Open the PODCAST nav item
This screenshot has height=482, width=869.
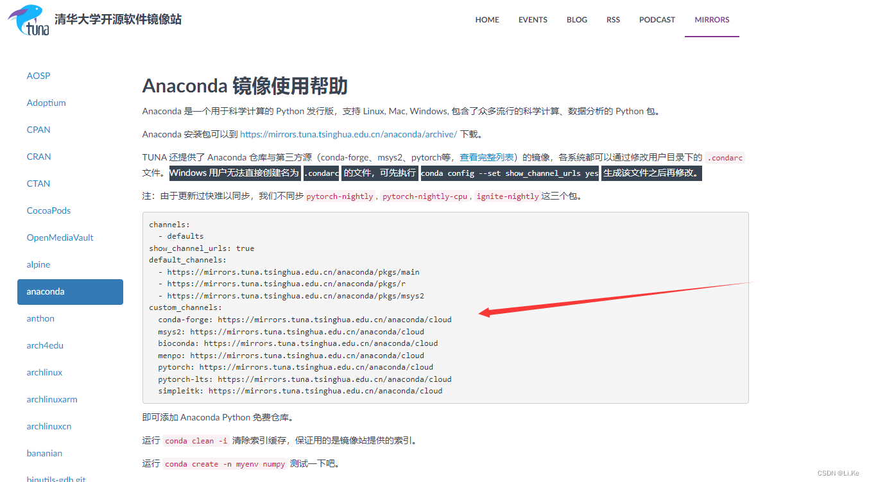[x=657, y=20]
